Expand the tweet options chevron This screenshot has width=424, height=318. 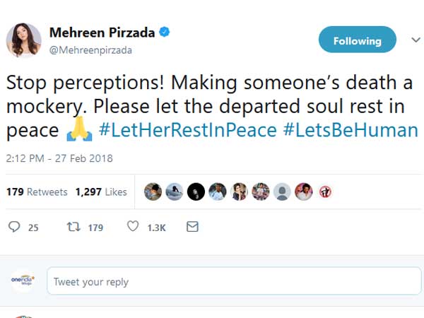[x=416, y=40]
